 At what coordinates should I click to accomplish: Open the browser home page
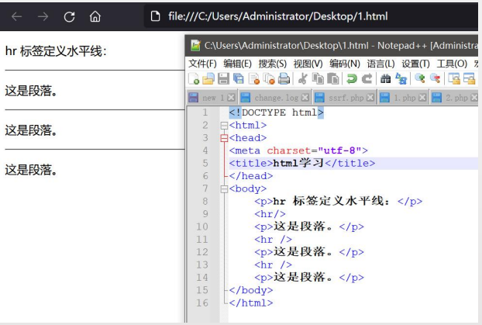[95, 16]
